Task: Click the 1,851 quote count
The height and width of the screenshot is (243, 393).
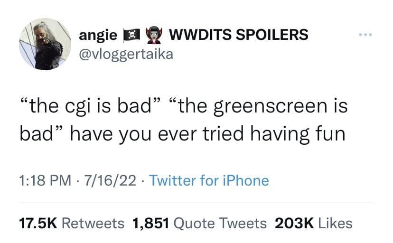Action: [150, 223]
